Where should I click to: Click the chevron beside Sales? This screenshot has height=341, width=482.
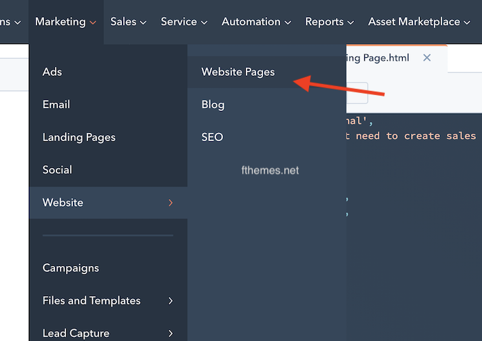(x=143, y=23)
